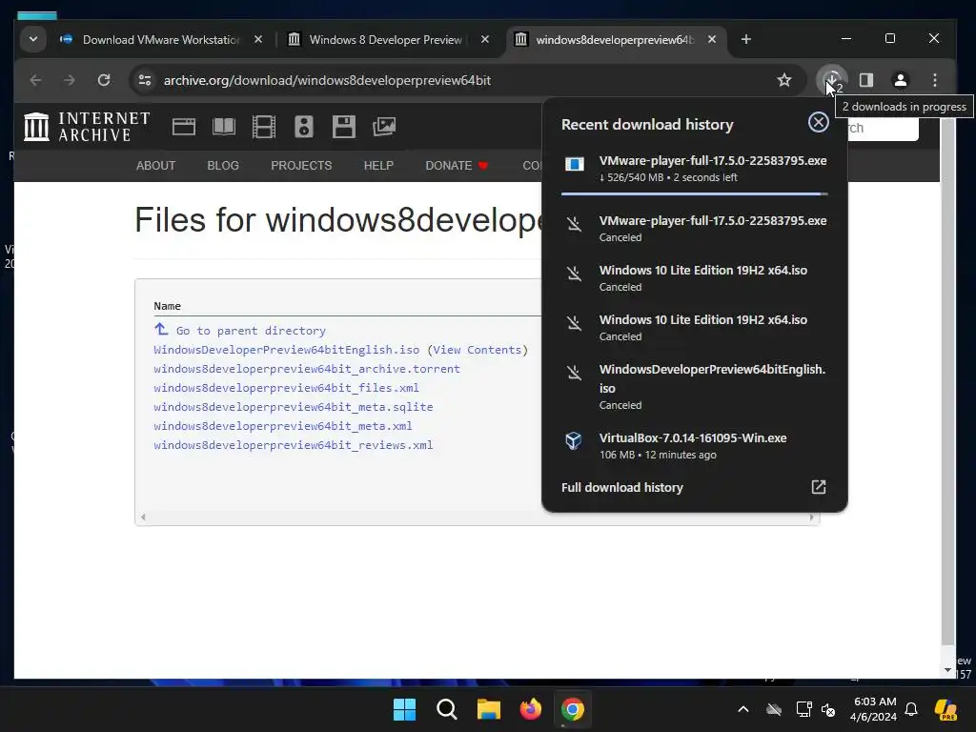Image resolution: width=976 pixels, height=732 pixels.
Task: Click the Internet Archive logo
Action: coord(87,127)
